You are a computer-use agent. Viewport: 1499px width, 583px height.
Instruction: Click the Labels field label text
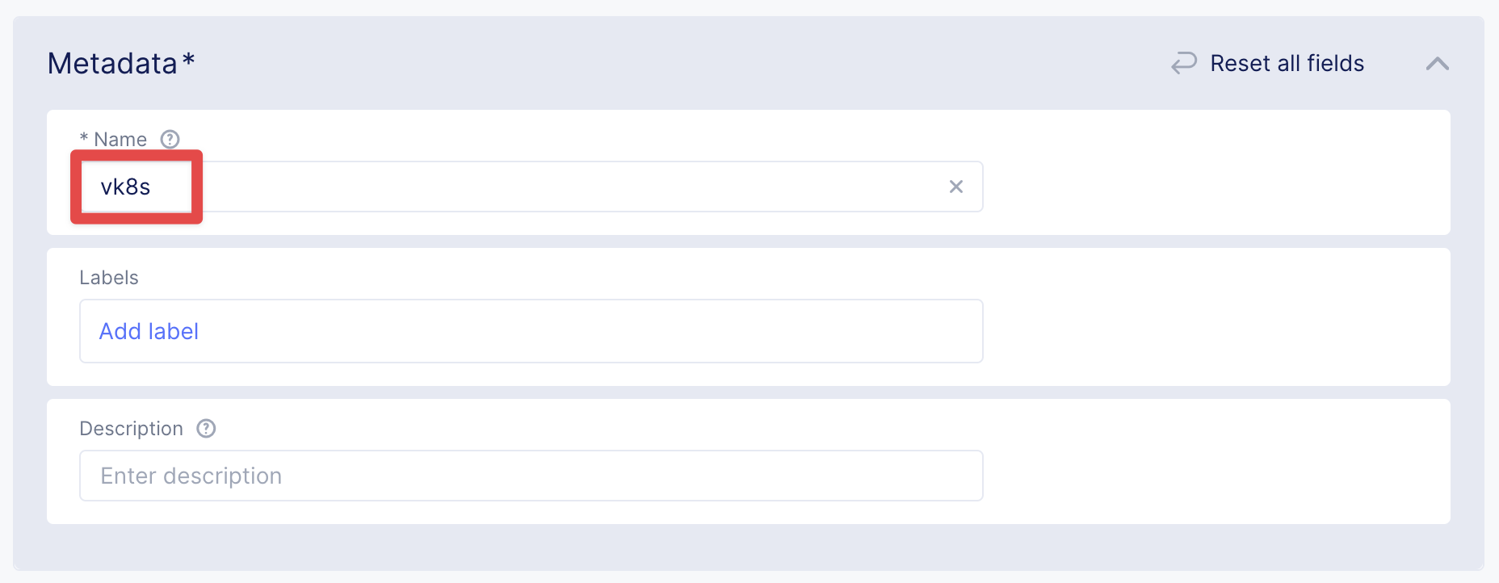109,278
